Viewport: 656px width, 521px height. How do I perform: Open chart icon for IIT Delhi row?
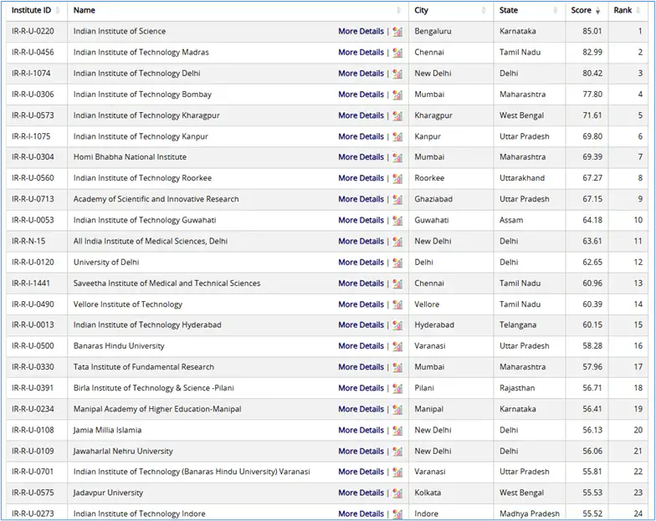[x=397, y=74]
